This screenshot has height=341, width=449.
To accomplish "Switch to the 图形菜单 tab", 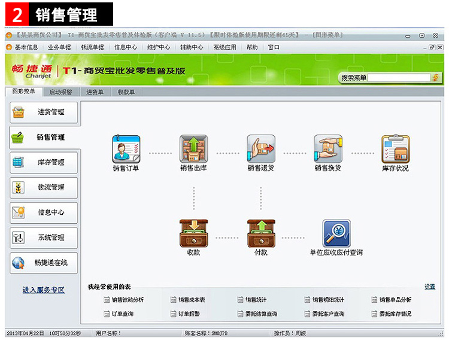I will [x=24, y=92].
